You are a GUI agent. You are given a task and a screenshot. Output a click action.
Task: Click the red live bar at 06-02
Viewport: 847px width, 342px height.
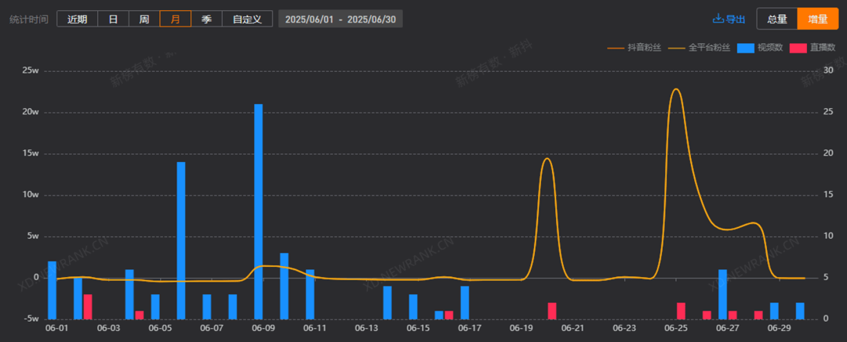[x=88, y=307]
